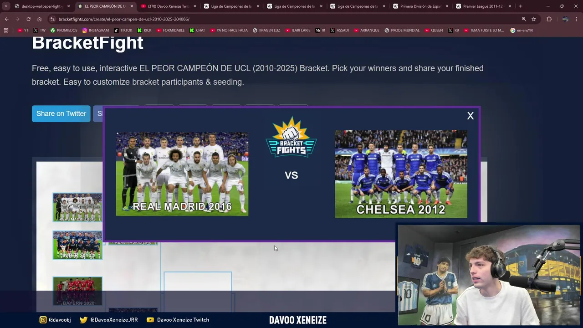The width and height of the screenshot is (583, 328).
Task: Switch to the Primera División de España tab
Action: click(x=420, y=6)
